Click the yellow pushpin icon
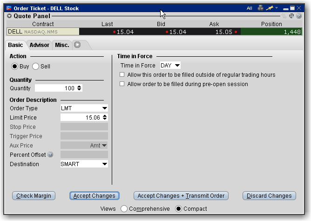Viewport: 311px width, 221px height. (269, 8)
